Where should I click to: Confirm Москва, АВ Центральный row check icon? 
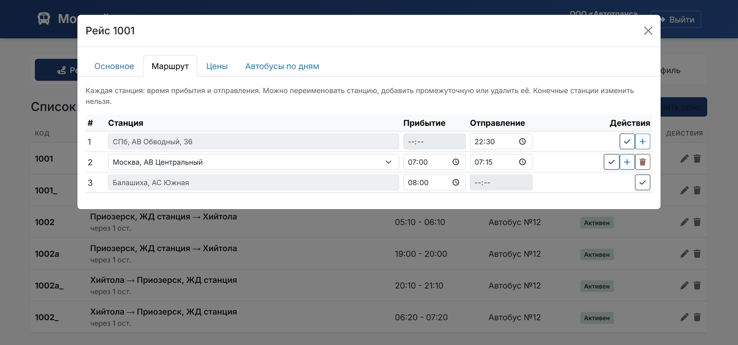611,162
